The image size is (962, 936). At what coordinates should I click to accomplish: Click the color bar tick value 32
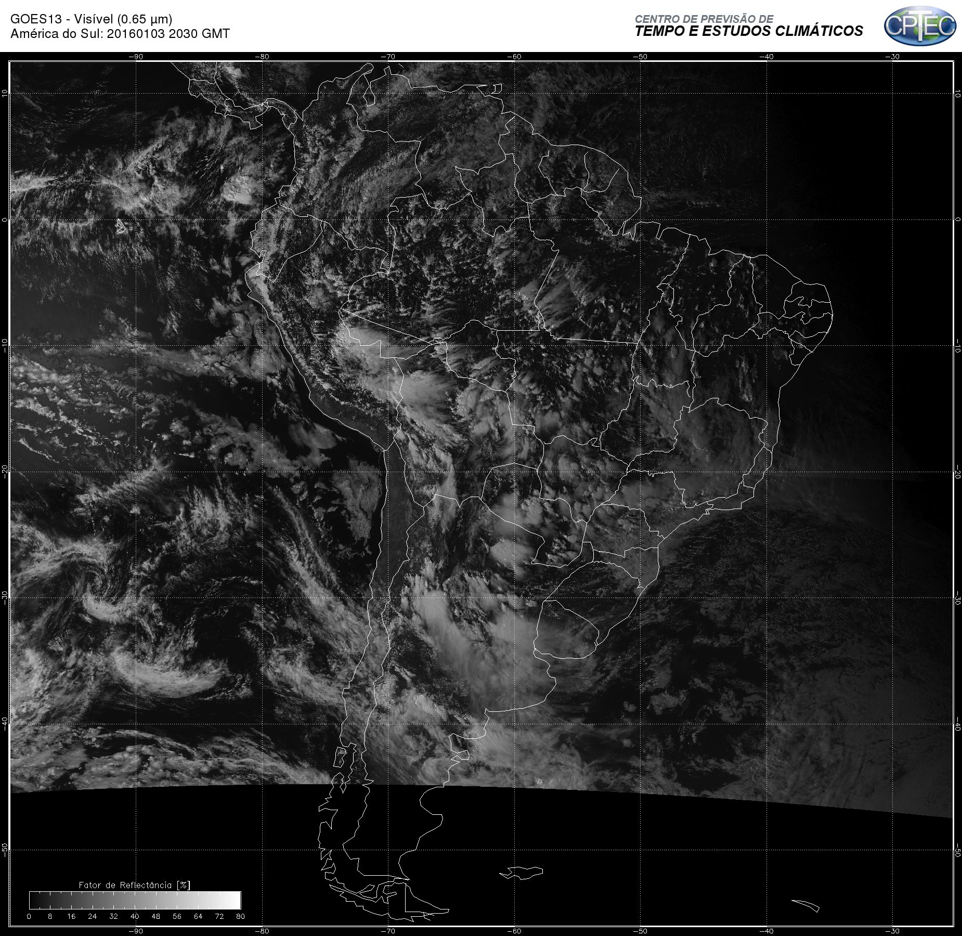113,916
